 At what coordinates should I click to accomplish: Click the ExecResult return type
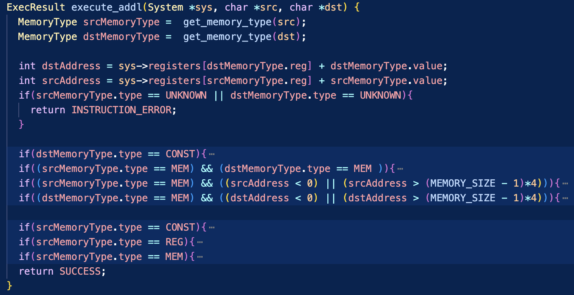(x=36, y=7)
